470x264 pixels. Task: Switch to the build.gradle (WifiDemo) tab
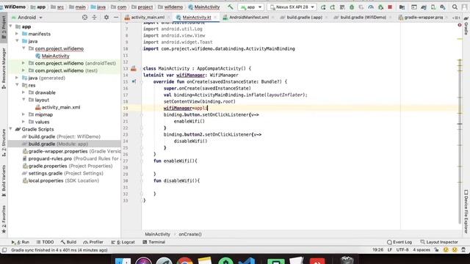(363, 18)
